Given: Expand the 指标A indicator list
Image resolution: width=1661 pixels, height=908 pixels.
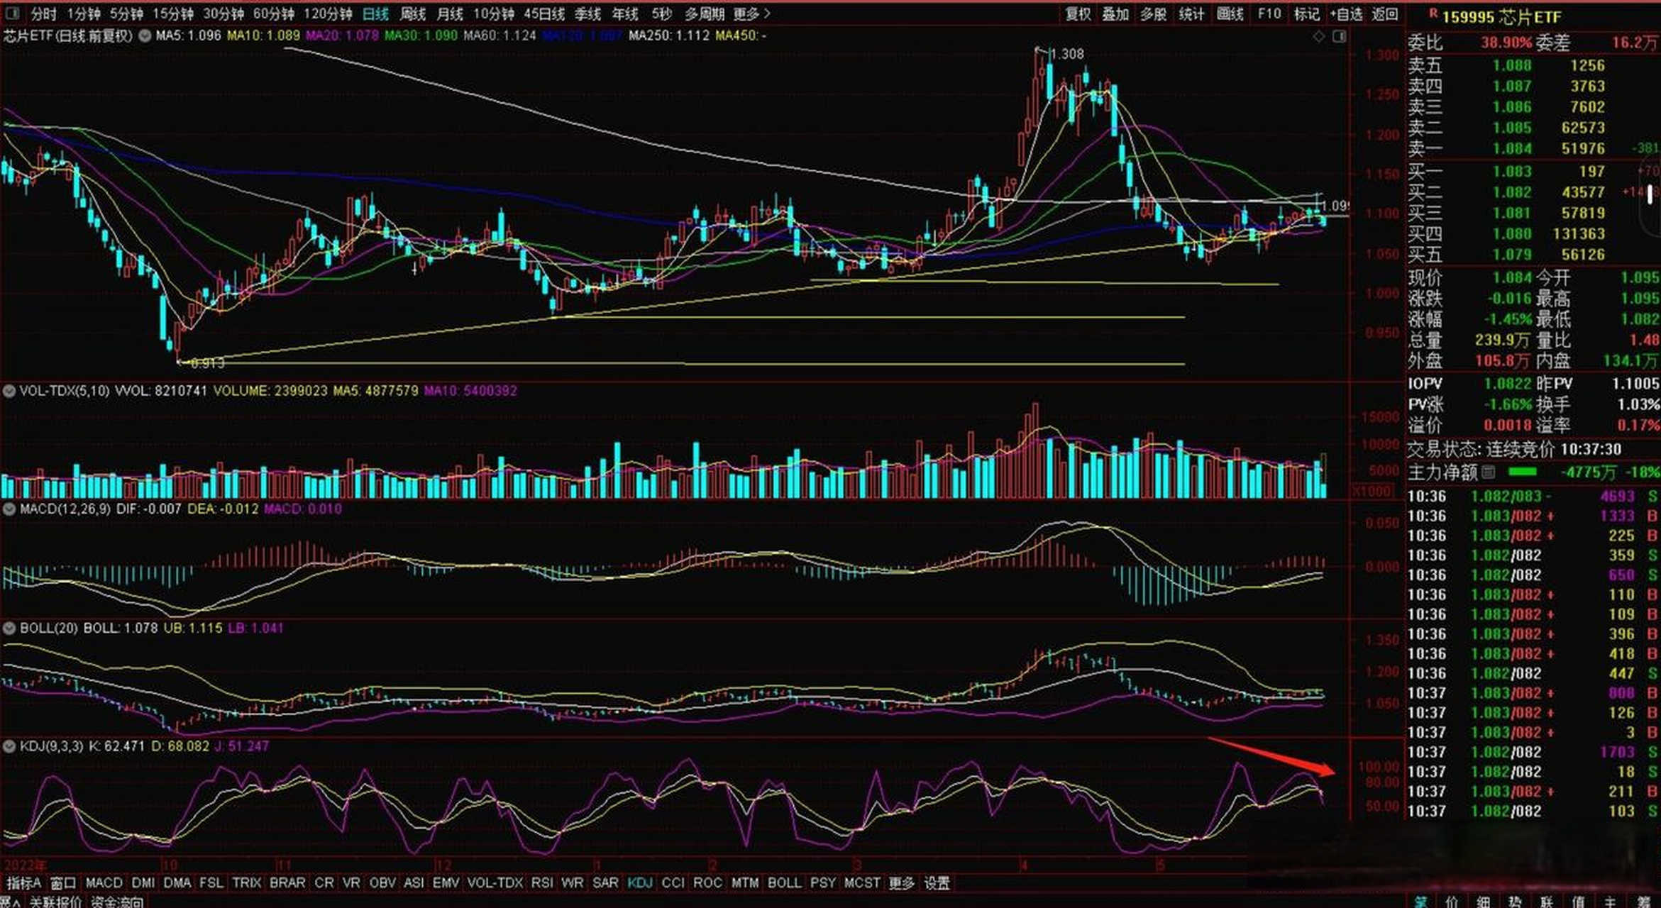Looking at the screenshot, I should (23, 883).
